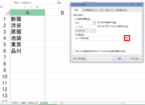145x105 pixels.
Task: Click inside the formula bar
Action: 55,7
